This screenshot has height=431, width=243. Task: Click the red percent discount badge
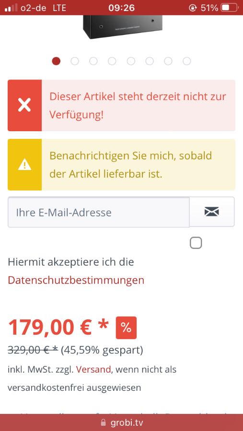coord(126,328)
